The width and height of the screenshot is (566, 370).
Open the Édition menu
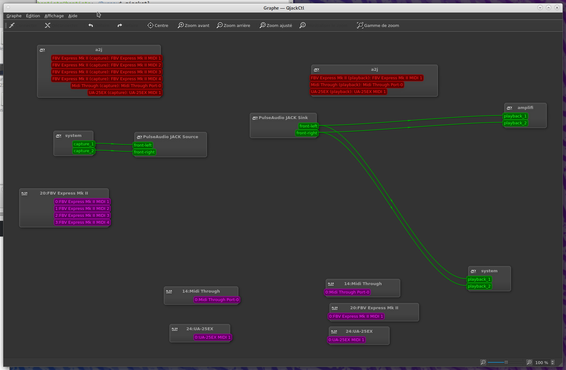point(33,16)
